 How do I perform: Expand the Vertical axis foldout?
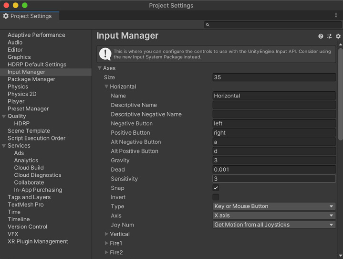(106, 234)
